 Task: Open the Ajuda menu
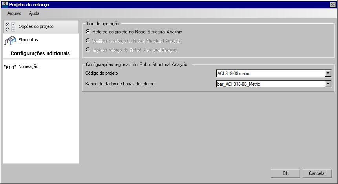[34, 13]
